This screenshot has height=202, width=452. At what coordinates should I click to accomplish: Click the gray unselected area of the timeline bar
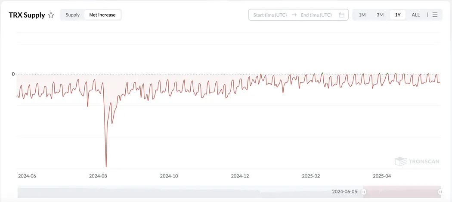pos(172,192)
